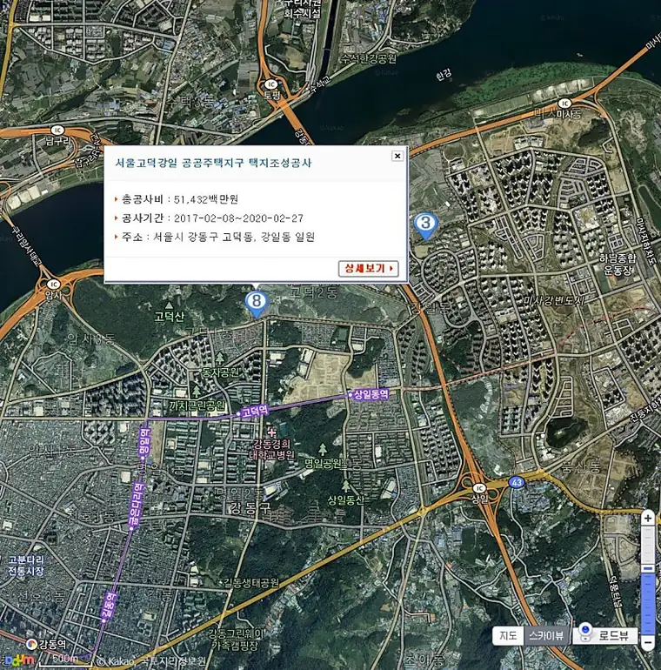Select the 굽은다리역 station label

tap(137, 506)
